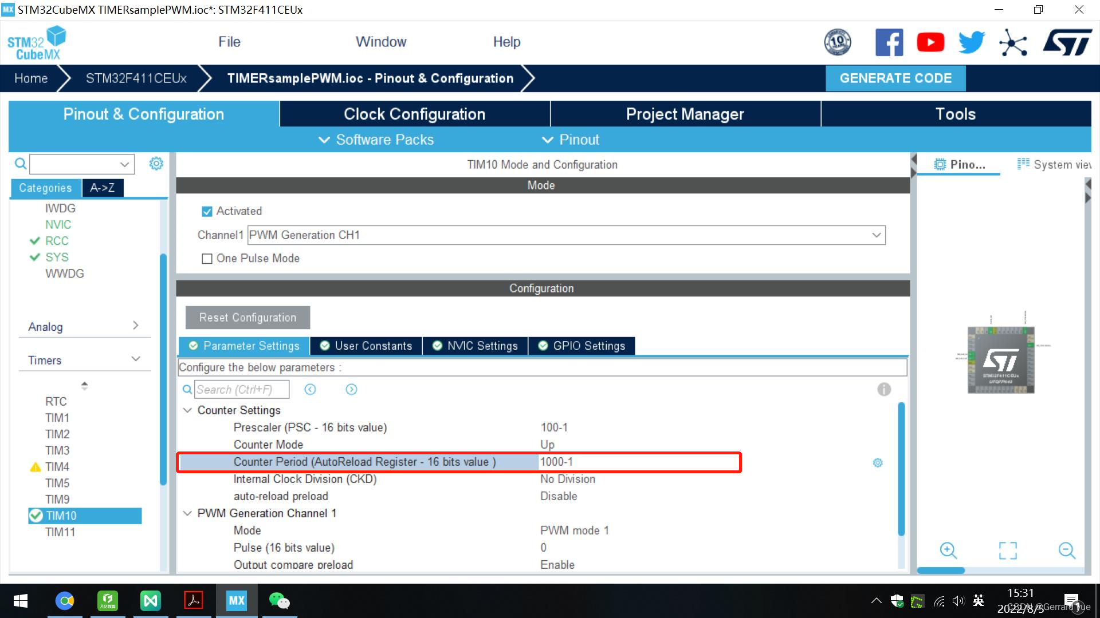1100x618 pixels.
Task: Fit the chip to view icon
Action: (1008, 550)
